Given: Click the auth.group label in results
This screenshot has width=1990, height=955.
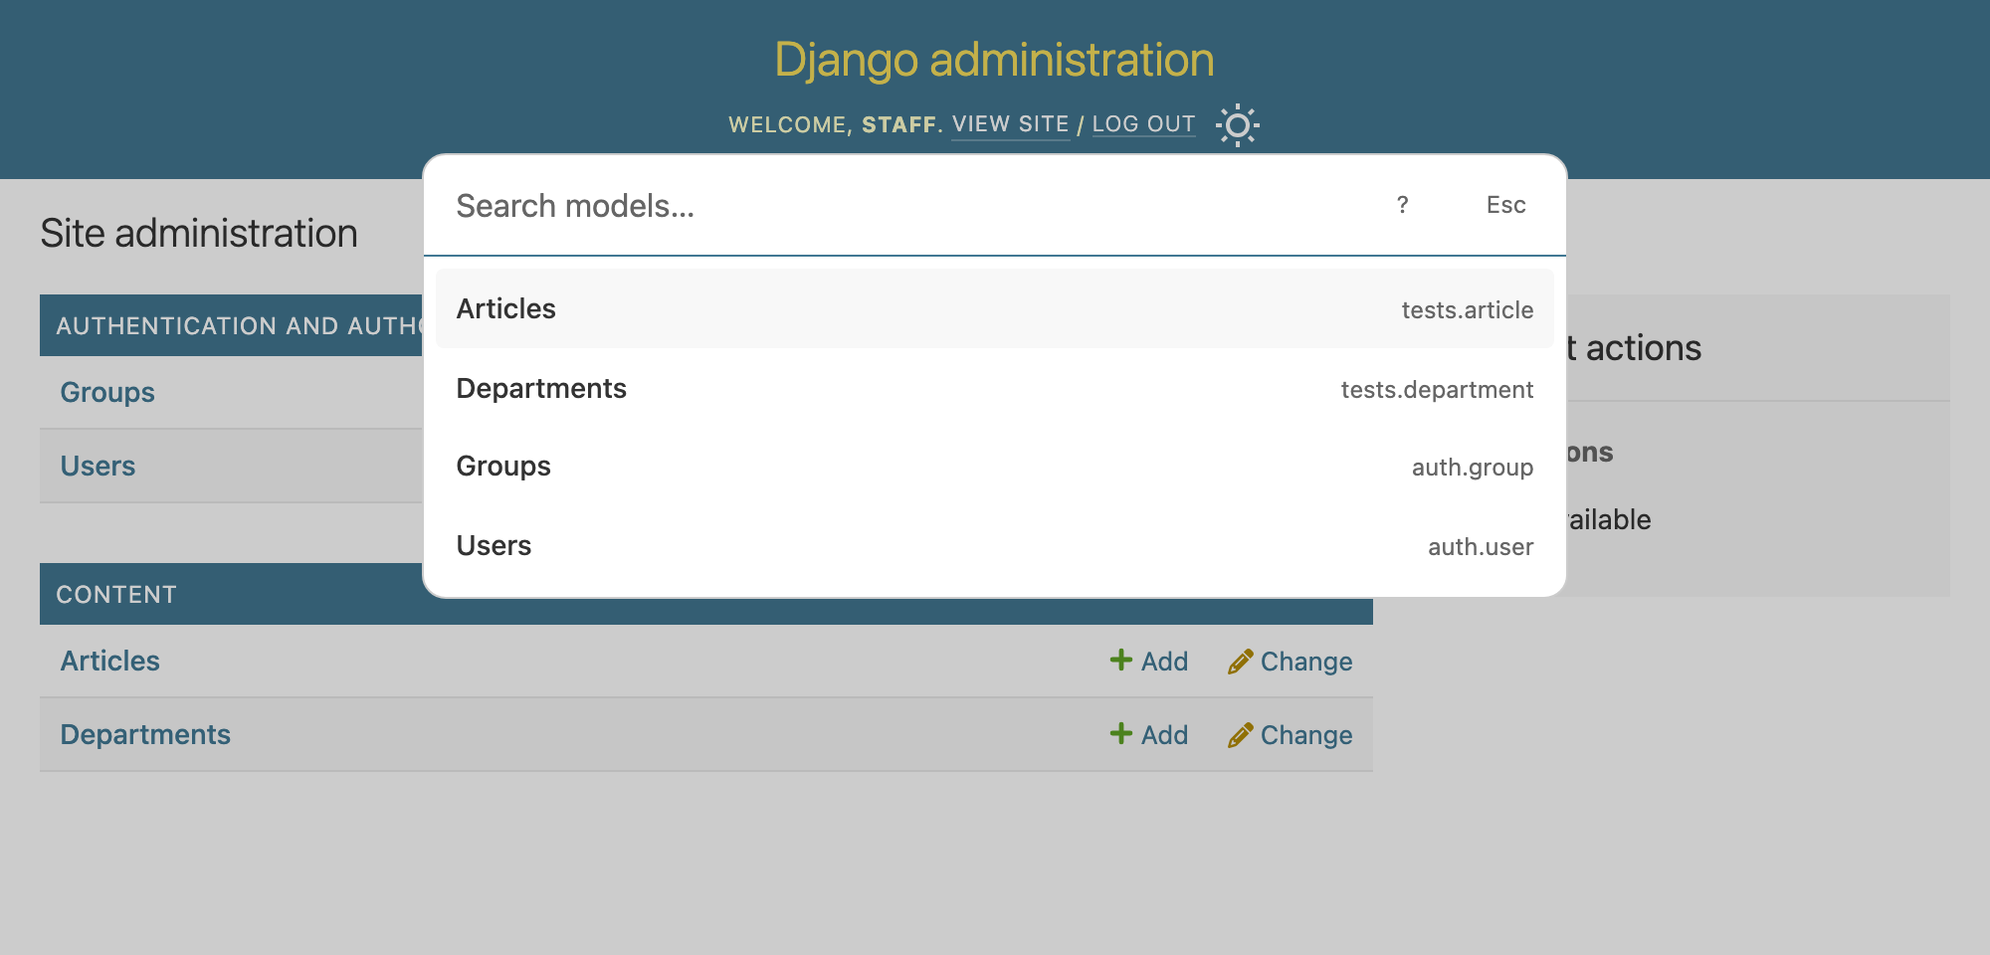Looking at the screenshot, I should (x=1473, y=468).
